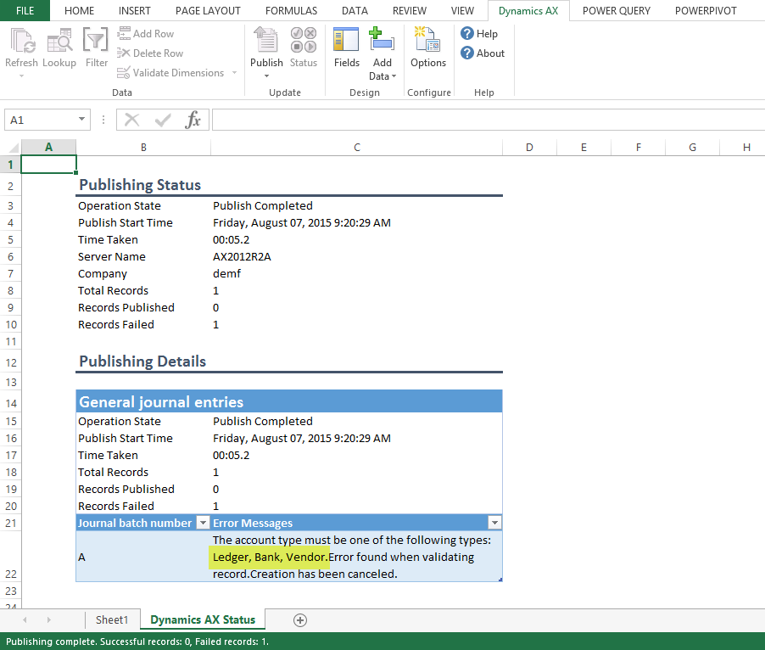Expand the Name Box dropdown arrow
Screen dimensions: 765x650
pos(82,120)
